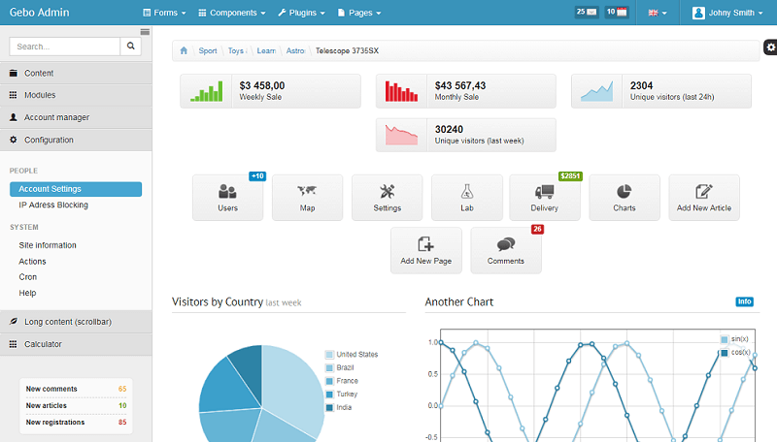This screenshot has height=442, width=777.
Task: Go to Sport breadcrumb link
Action: point(208,50)
